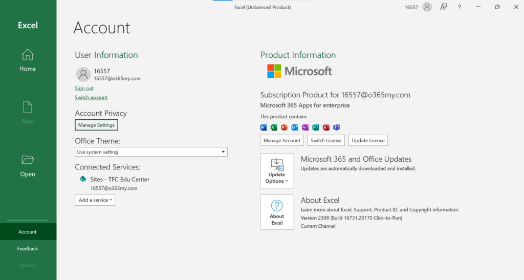Click the Excel app icon under product contains
The image size is (524, 280).
[x=274, y=127]
